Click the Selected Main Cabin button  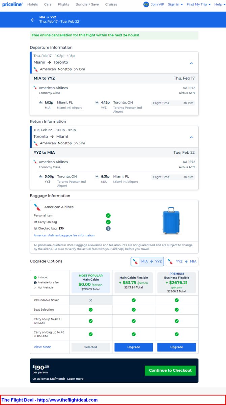90,347
